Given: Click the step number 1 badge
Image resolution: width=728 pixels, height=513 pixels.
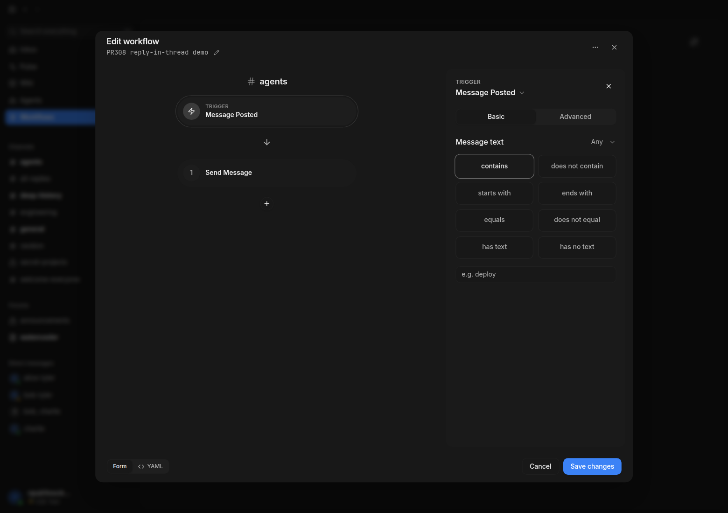Looking at the screenshot, I should tap(191, 173).
